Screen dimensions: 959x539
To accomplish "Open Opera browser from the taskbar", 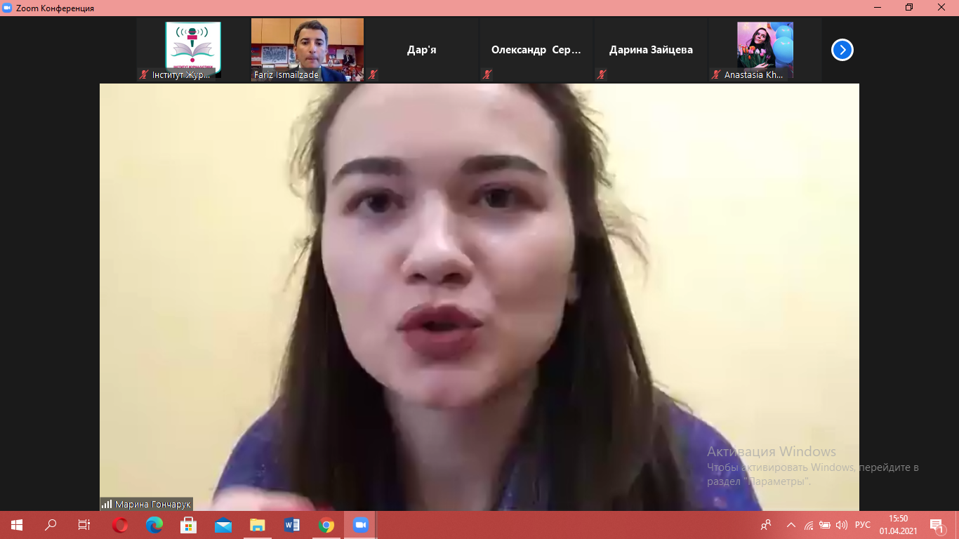I will pyautogui.click(x=120, y=525).
